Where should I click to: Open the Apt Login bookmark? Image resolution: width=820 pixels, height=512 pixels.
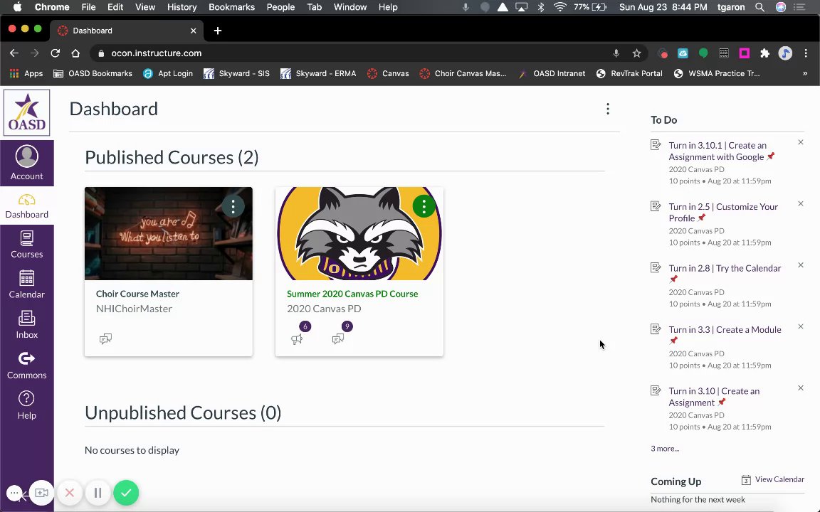point(168,74)
